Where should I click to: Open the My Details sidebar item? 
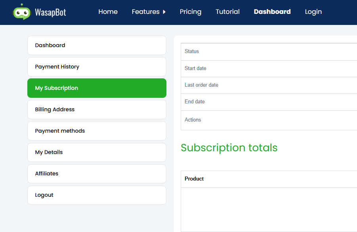[x=97, y=152]
